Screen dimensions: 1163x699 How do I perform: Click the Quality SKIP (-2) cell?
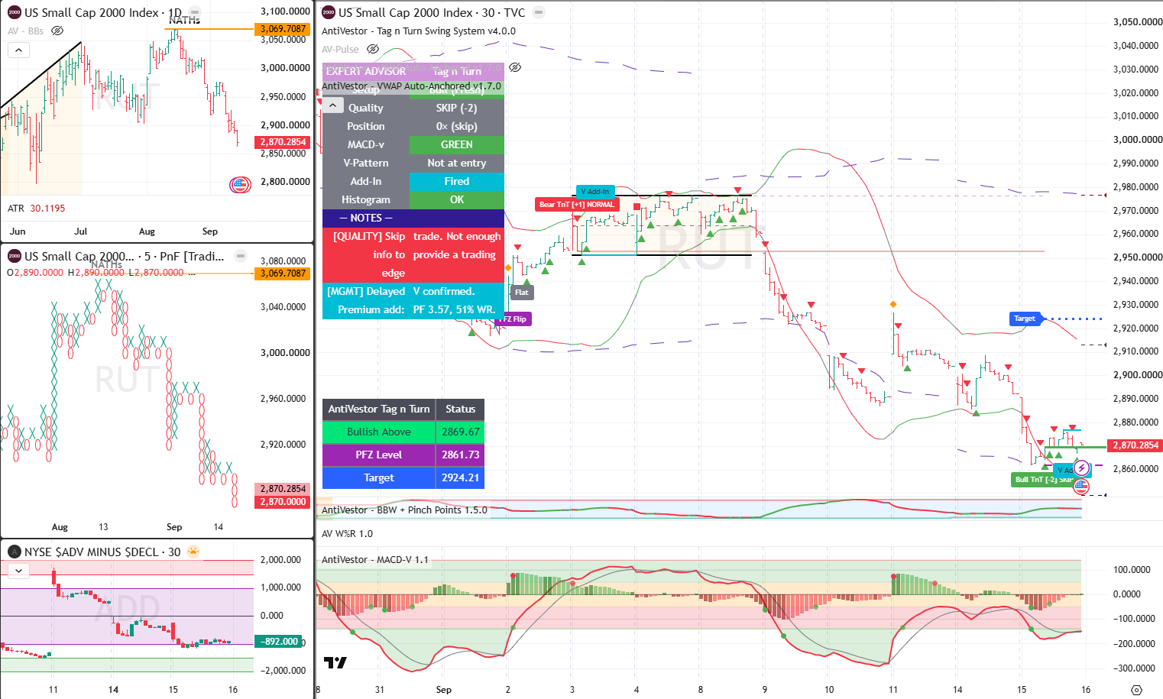pyautogui.click(x=457, y=108)
